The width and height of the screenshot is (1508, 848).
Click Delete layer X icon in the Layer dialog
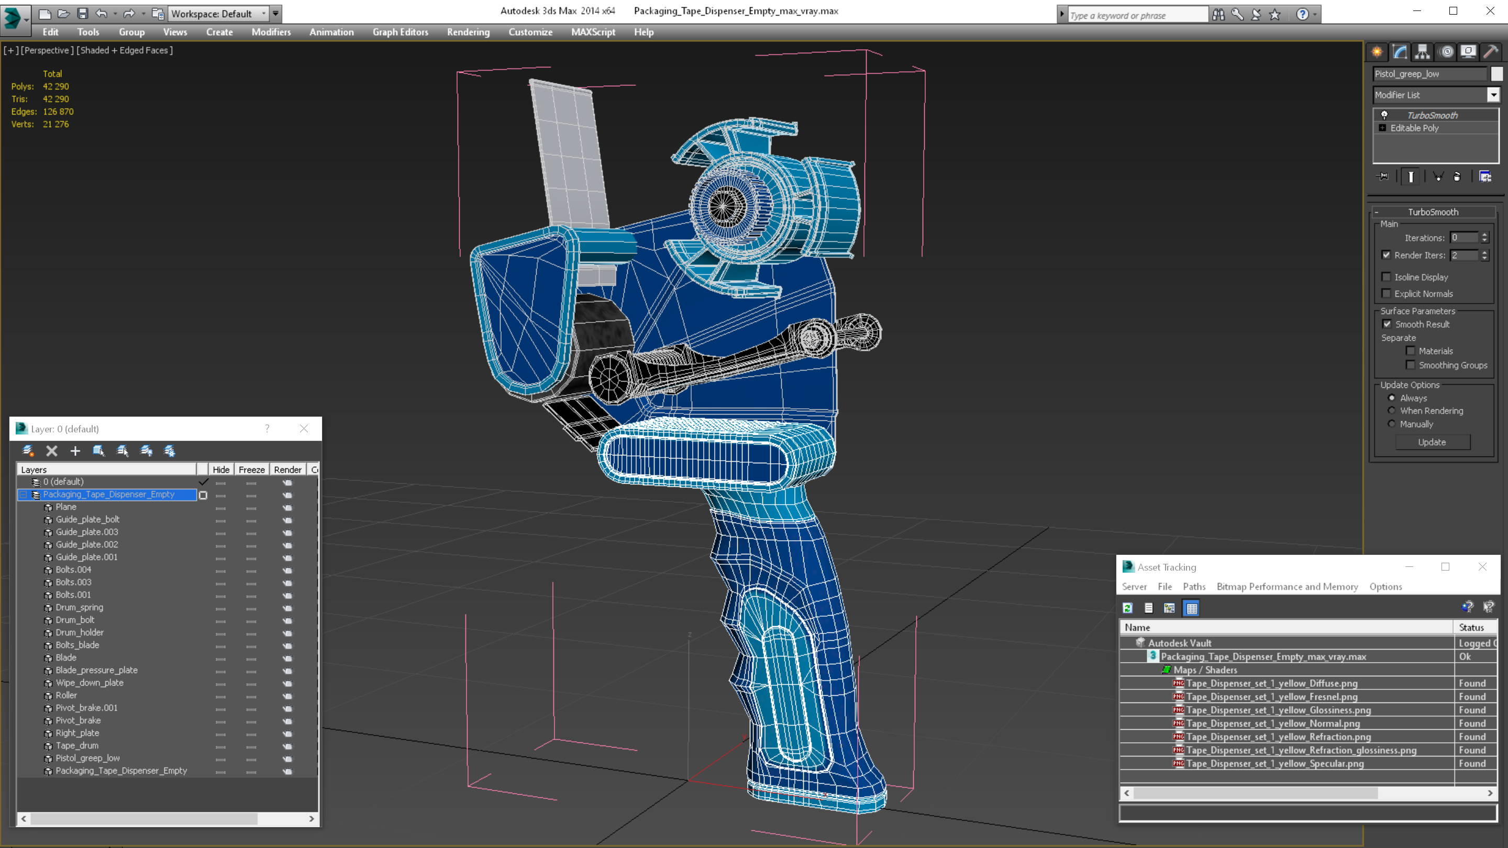pos(51,451)
